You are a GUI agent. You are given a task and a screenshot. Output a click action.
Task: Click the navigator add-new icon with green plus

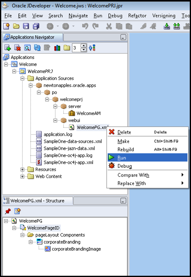[7, 48]
